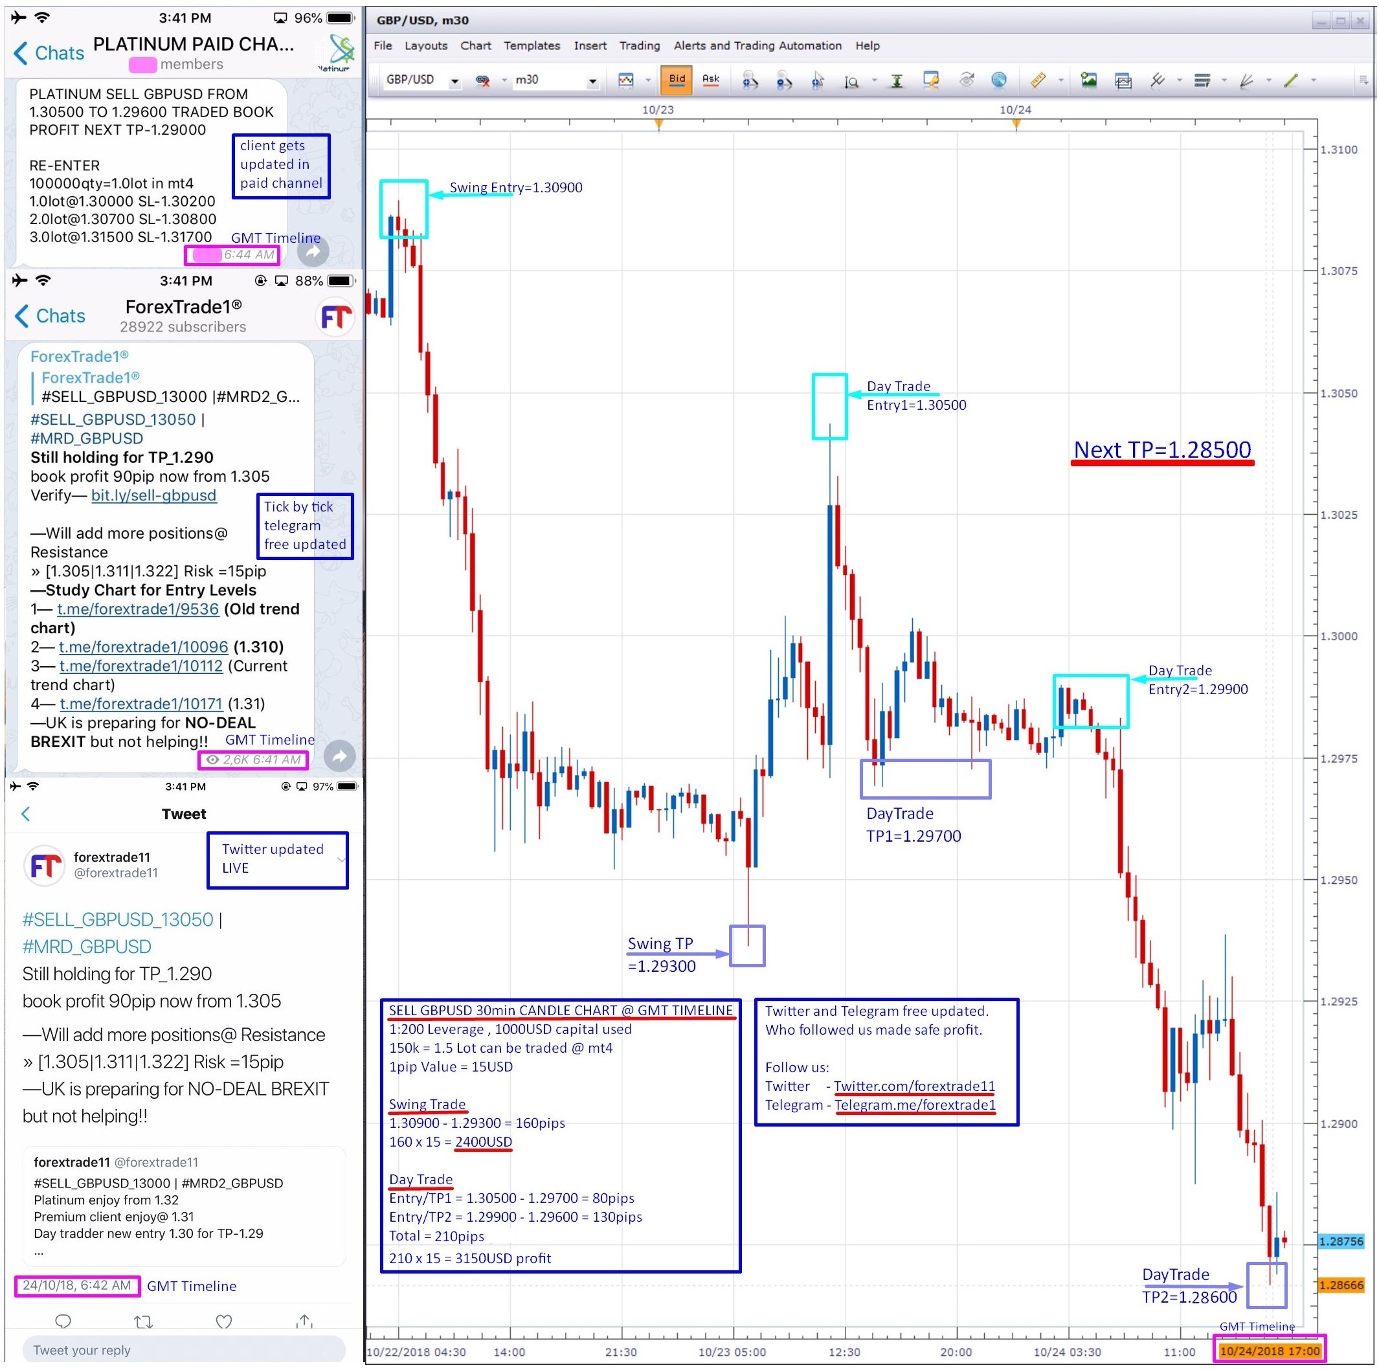Screen dimensions: 1379x1370
Task: Expand the vertical zoom dropdown arrow
Action: [x=875, y=81]
